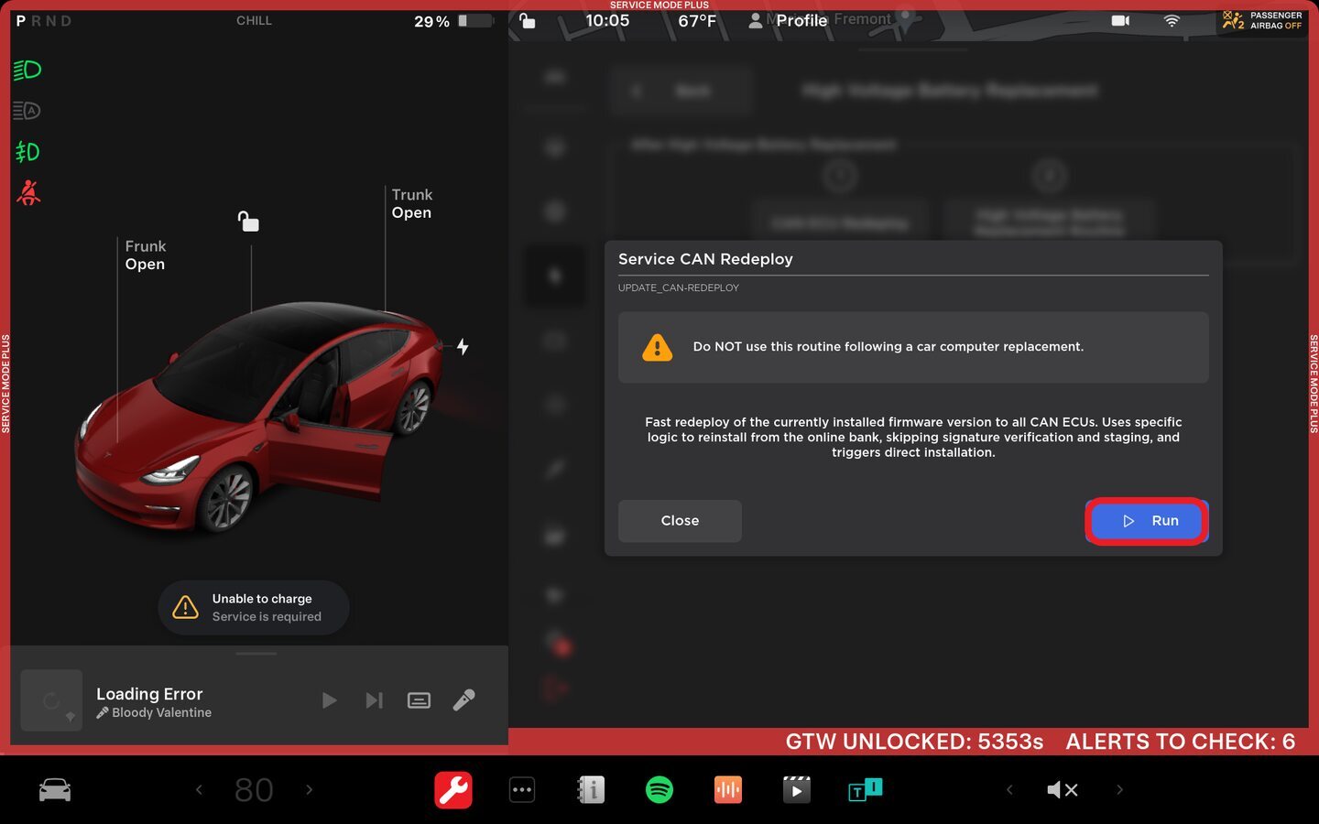Close the Service CAN Redeploy dialog

click(x=679, y=521)
